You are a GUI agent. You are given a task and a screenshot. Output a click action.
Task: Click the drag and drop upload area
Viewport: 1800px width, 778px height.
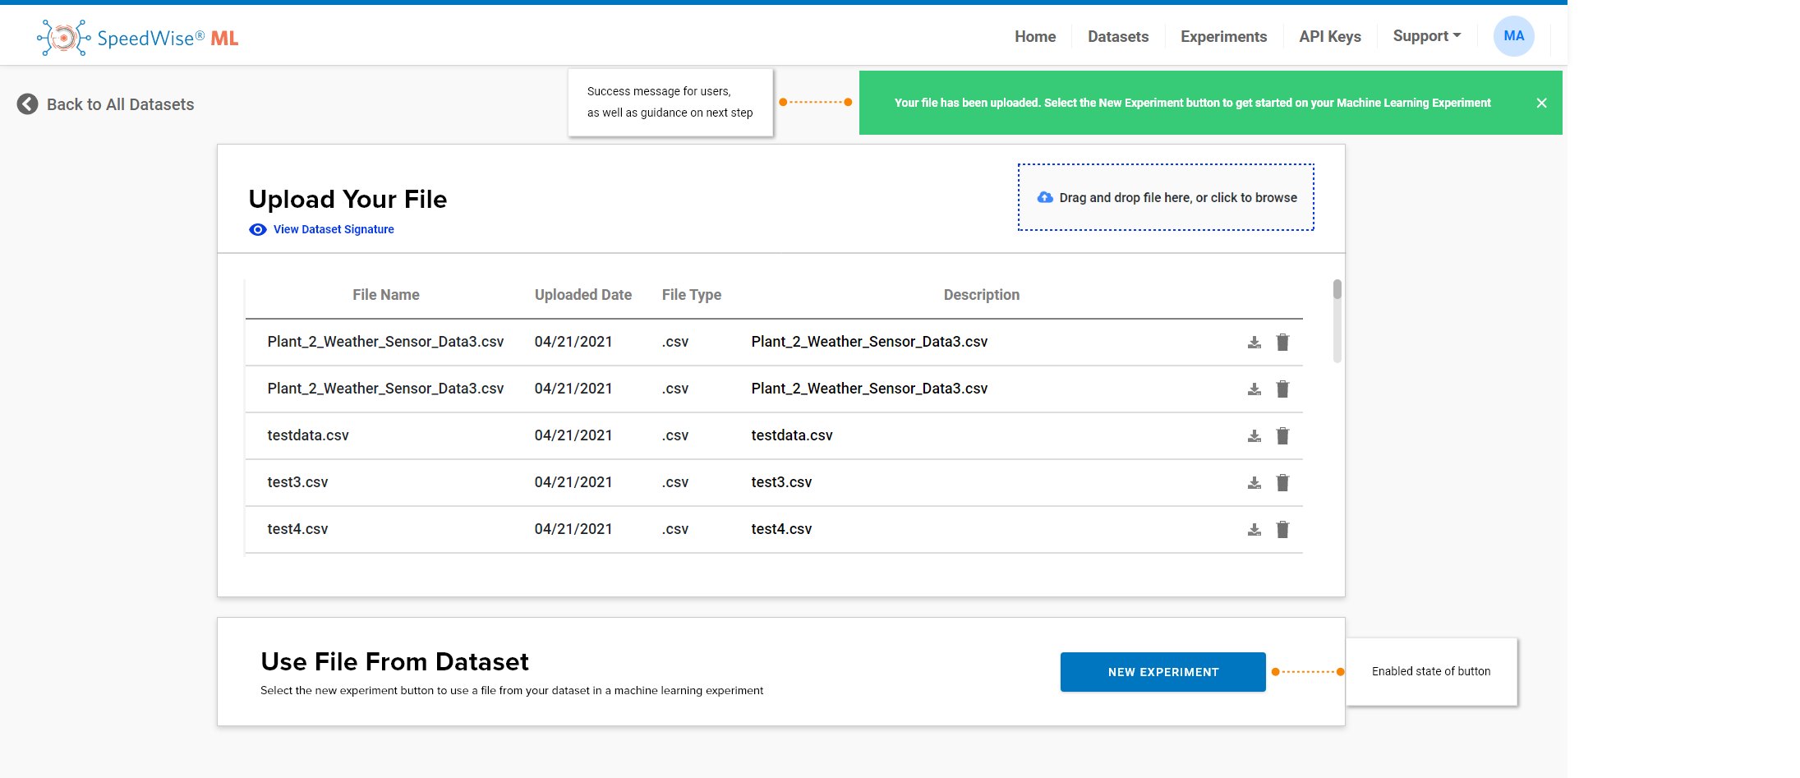coord(1166,198)
